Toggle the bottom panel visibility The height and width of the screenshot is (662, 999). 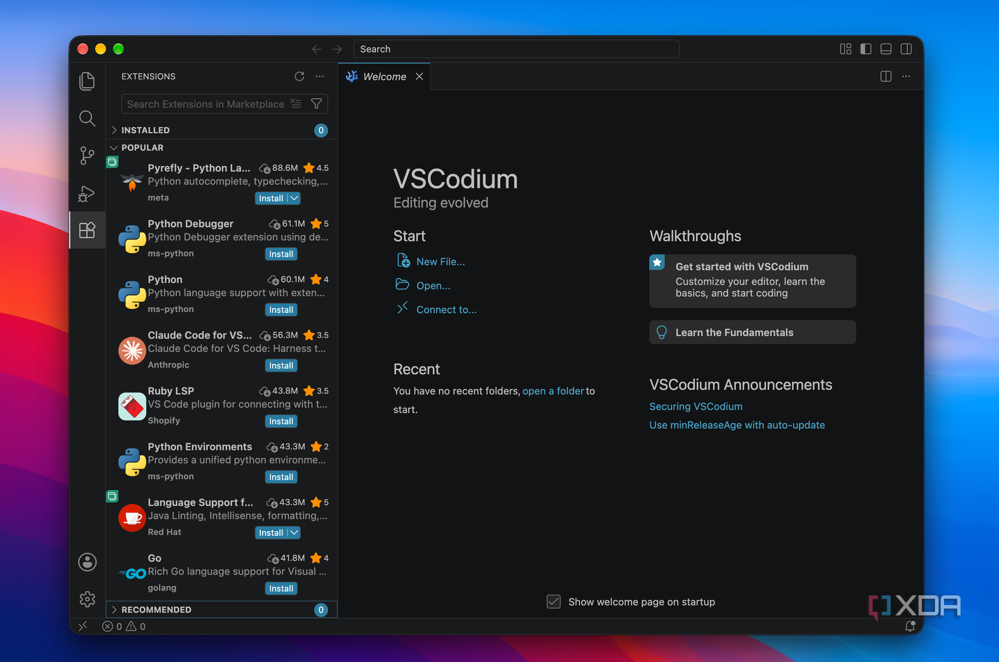886,49
